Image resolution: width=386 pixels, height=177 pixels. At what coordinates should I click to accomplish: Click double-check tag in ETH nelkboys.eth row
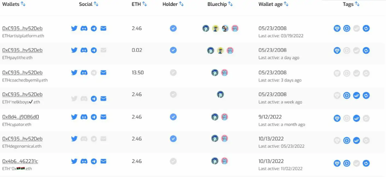(x=356, y=95)
